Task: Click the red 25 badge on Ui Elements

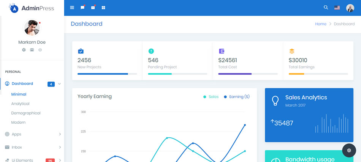Action: pyautogui.click(x=50, y=160)
